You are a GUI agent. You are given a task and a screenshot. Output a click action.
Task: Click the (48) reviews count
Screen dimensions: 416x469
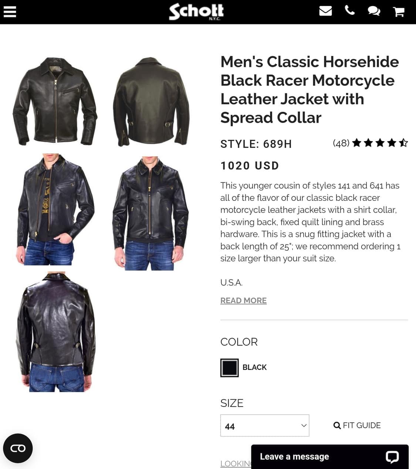[x=341, y=143]
